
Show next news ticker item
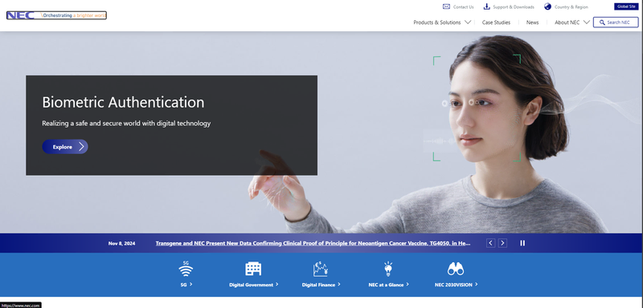pos(503,243)
